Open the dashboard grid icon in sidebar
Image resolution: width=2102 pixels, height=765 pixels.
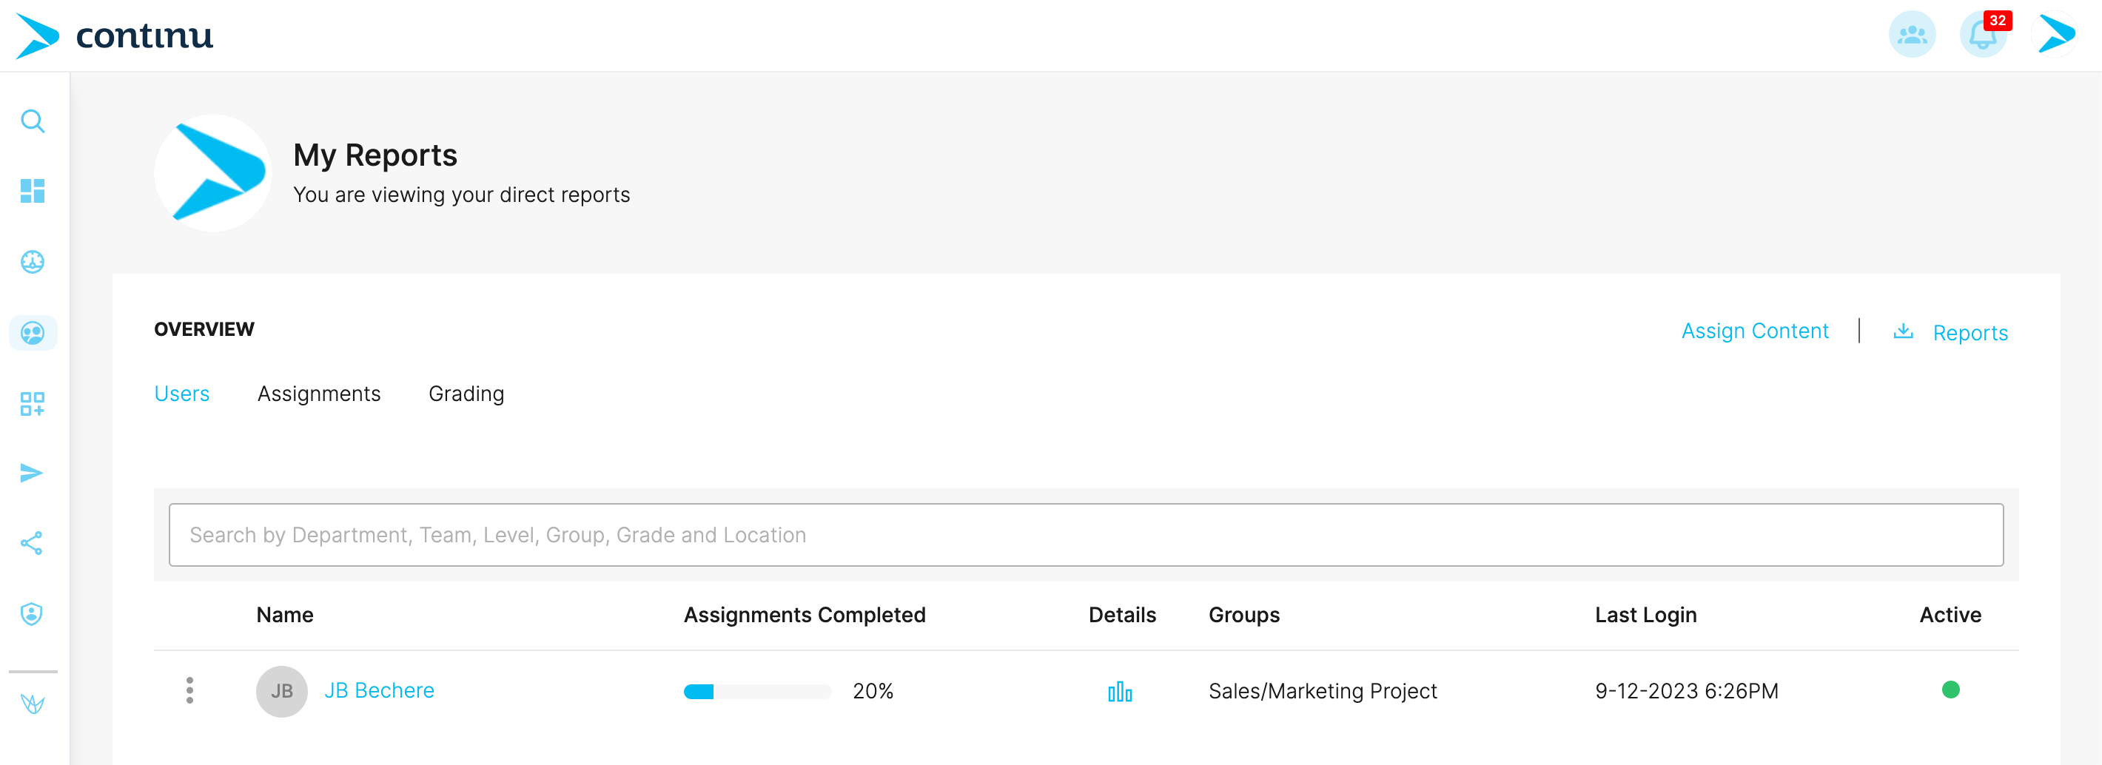coord(33,191)
